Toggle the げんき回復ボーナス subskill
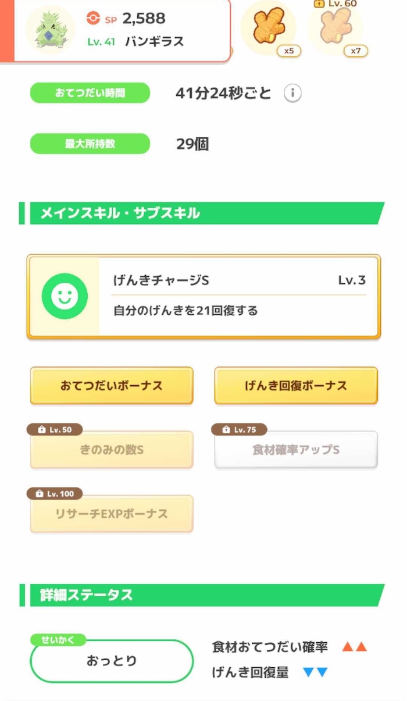The height and width of the screenshot is (701, 407). pos(295,385)
